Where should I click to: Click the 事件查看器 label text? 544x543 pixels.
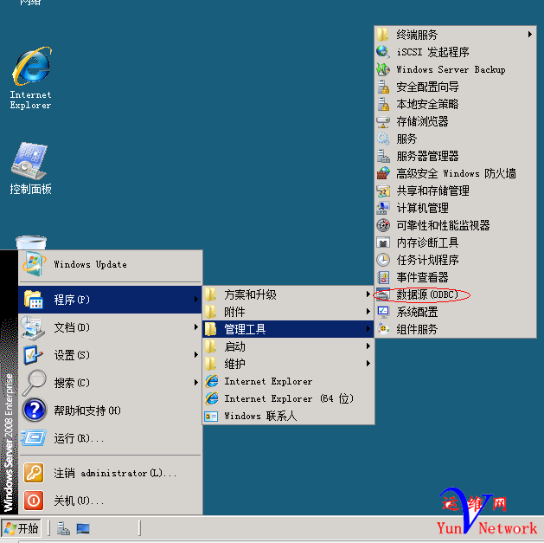(x=422, y=277)
